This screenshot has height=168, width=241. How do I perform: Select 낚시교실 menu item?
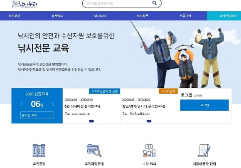15,16
